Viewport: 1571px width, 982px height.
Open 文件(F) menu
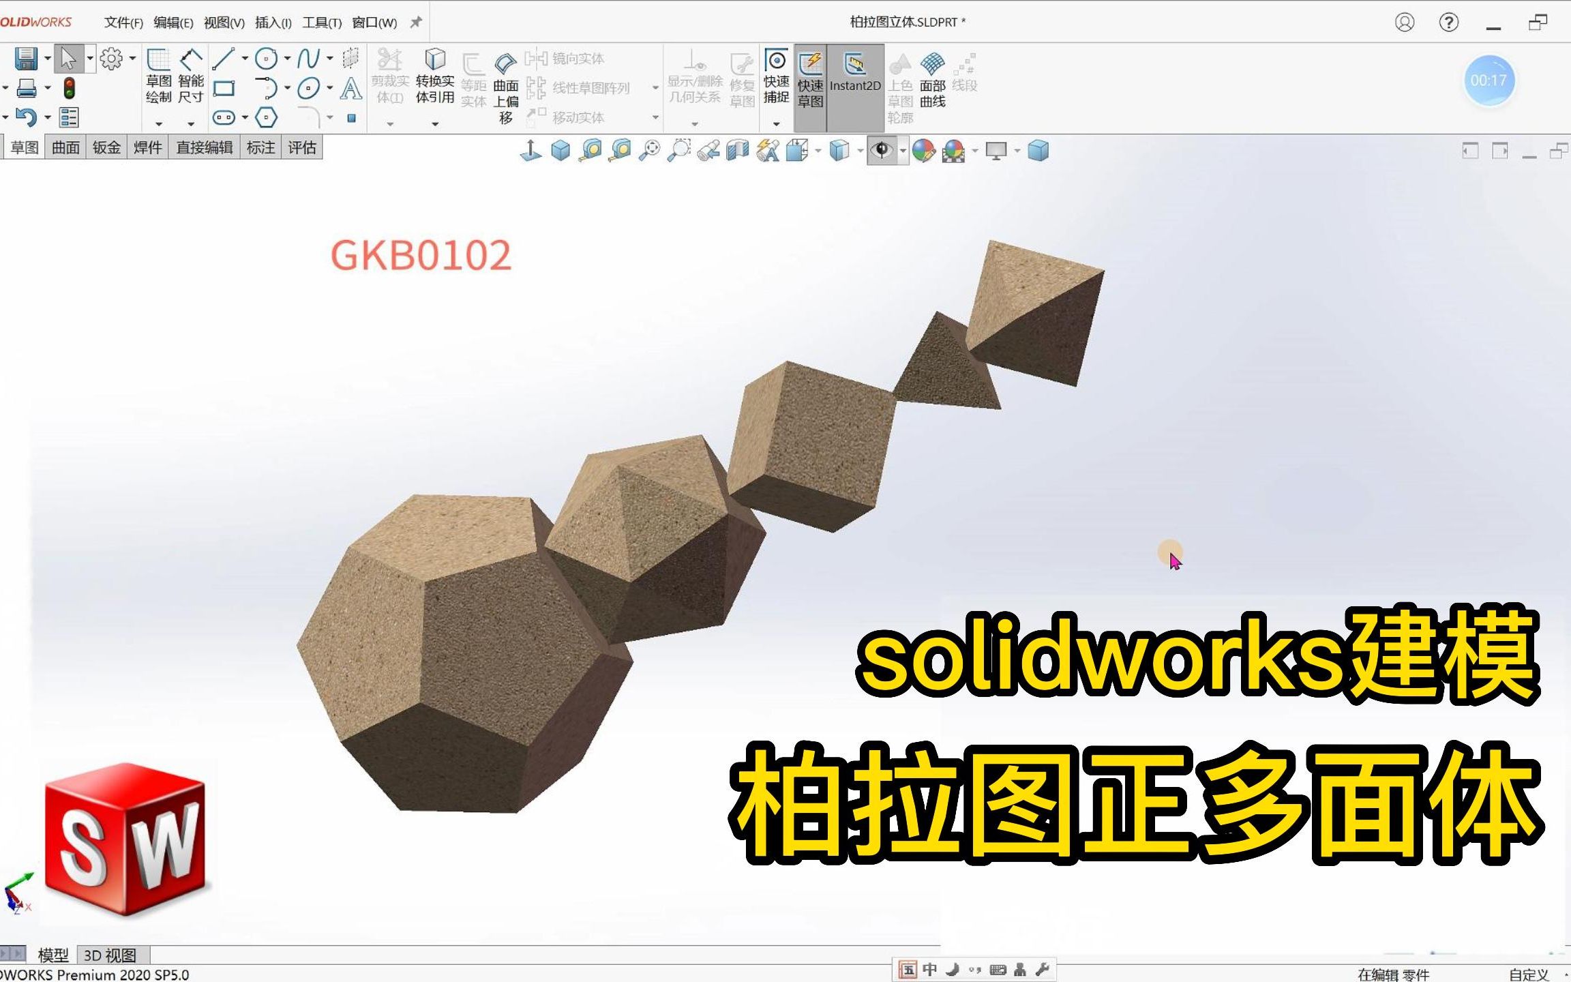123,23
